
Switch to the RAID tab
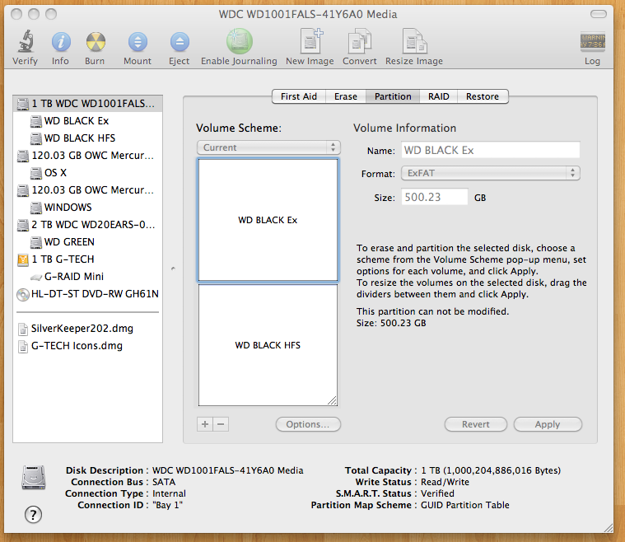coord(438,96)
